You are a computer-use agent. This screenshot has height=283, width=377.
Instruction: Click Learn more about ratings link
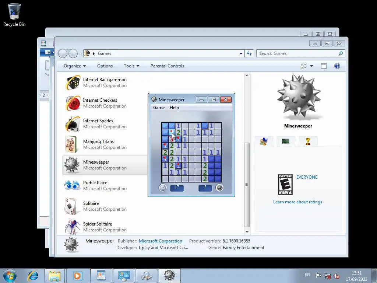pyautogui.click(x=297, y=202)
